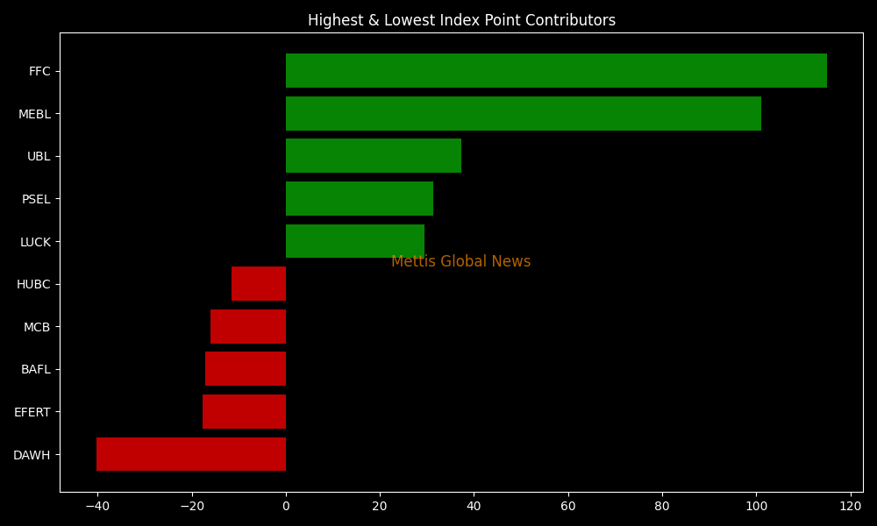The image size is (877, 526).
Task: Click the BAFL axis label
Action: [36, 369]
